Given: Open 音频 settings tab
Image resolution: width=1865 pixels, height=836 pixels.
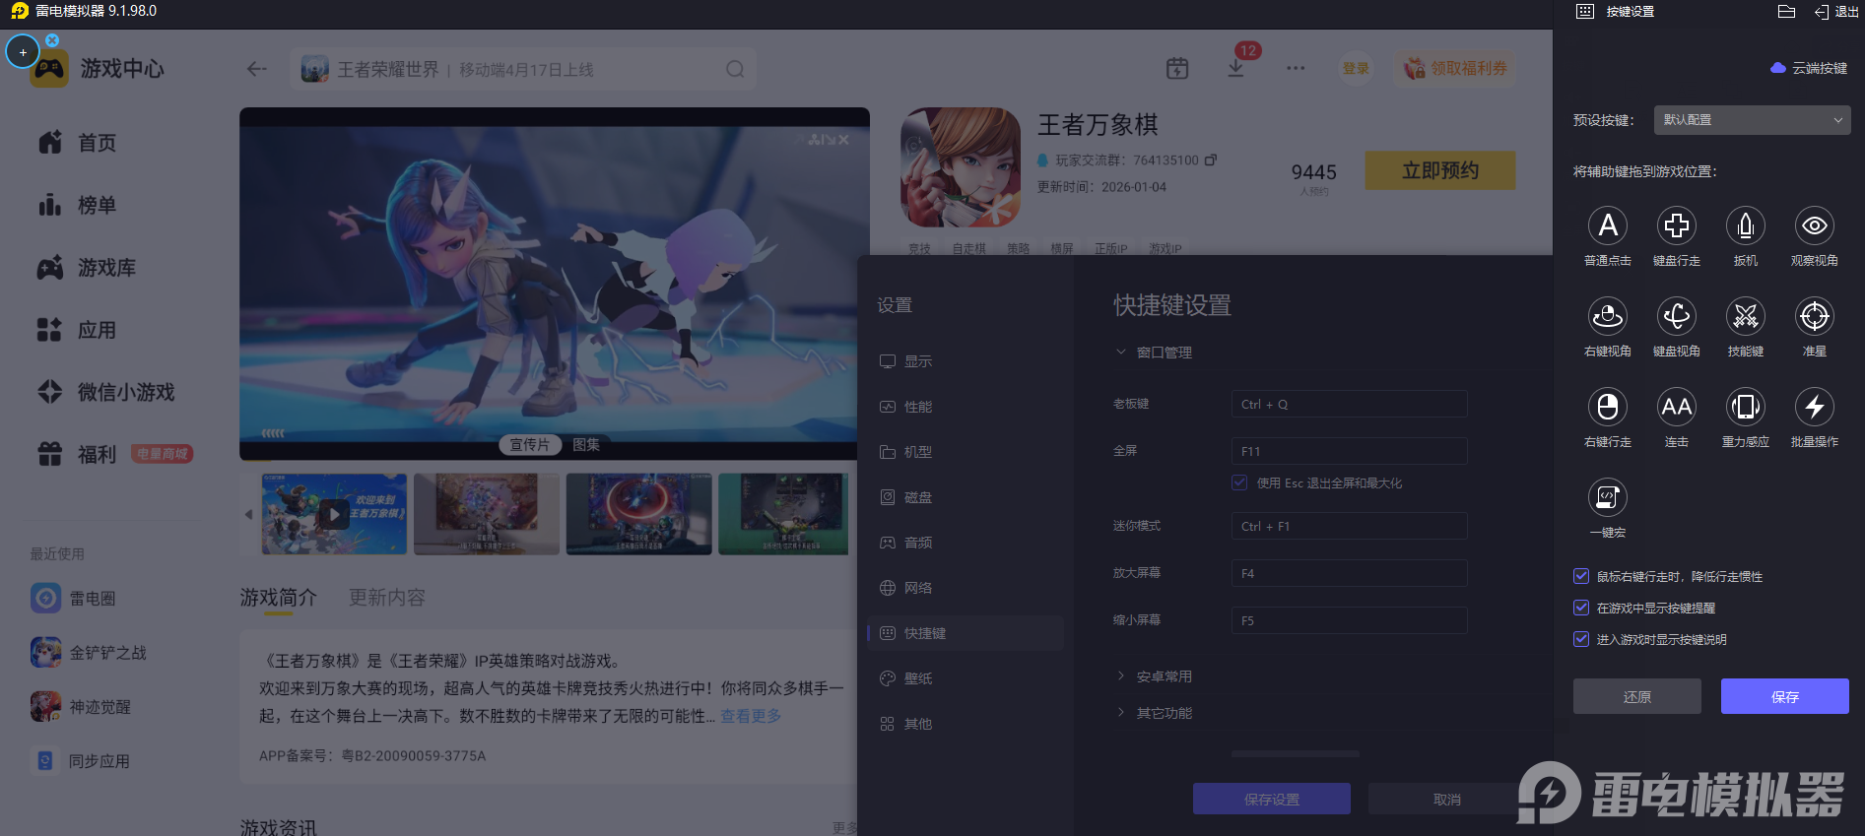Looking at the screenshot, I should click(966, 543).
